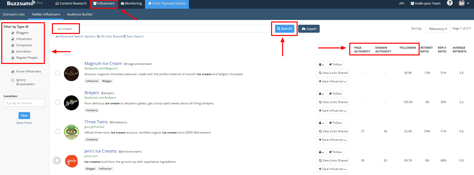Open Save Influencer dropdown for Three Twins
474x175 pixels.
pyautogui.click(x=332, y=140)
